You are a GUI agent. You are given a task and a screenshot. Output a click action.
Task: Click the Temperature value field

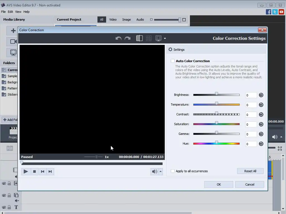click(x=251, y=105)
